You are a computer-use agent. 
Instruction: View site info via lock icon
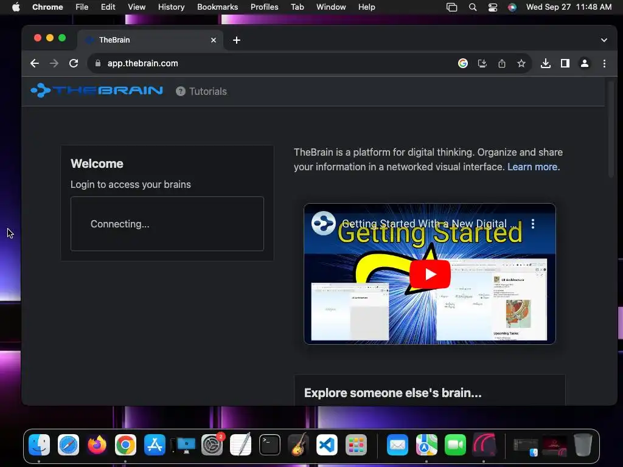[98, 63]
